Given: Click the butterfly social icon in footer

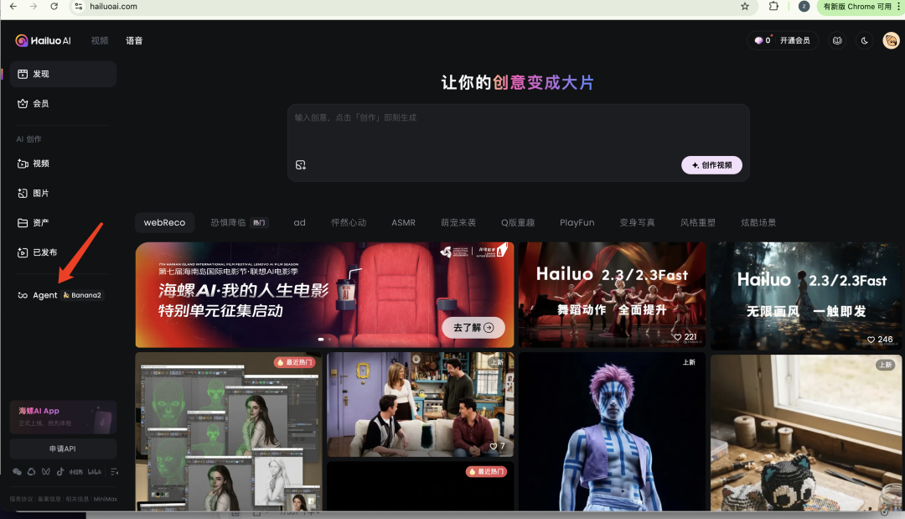Looking at the screenshot, I should pyautogui.click(x=45, y=472).
